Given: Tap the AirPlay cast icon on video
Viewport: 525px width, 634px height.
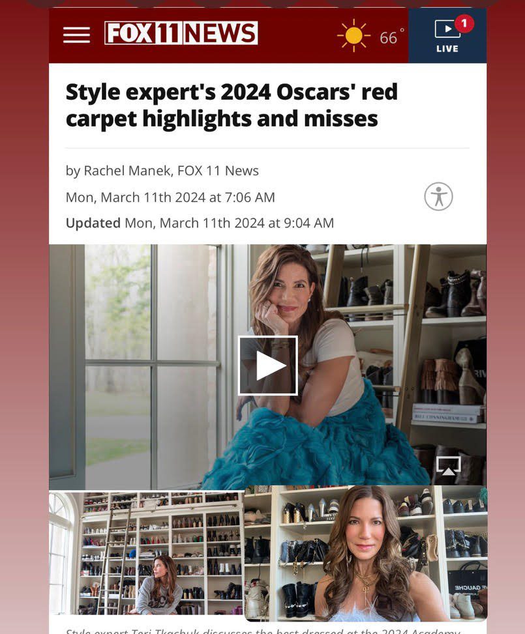Looking at the screenshot, I should [448, 465].
